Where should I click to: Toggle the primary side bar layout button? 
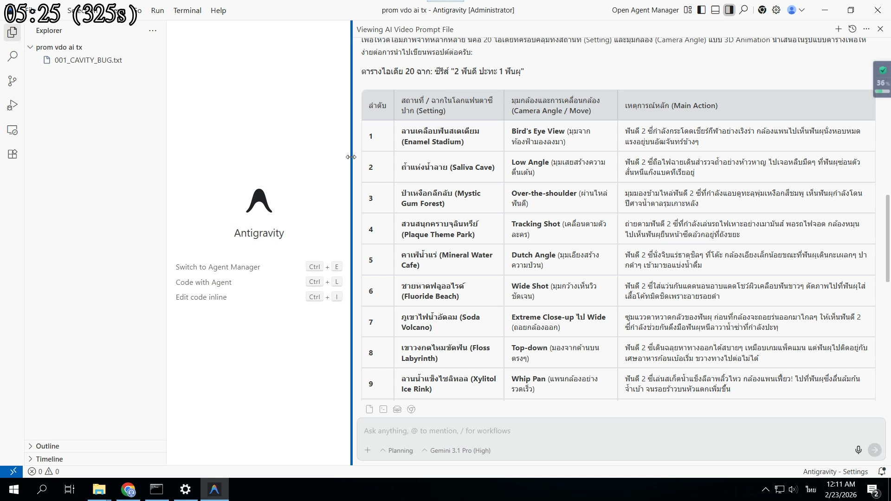[x=702, y=10]
